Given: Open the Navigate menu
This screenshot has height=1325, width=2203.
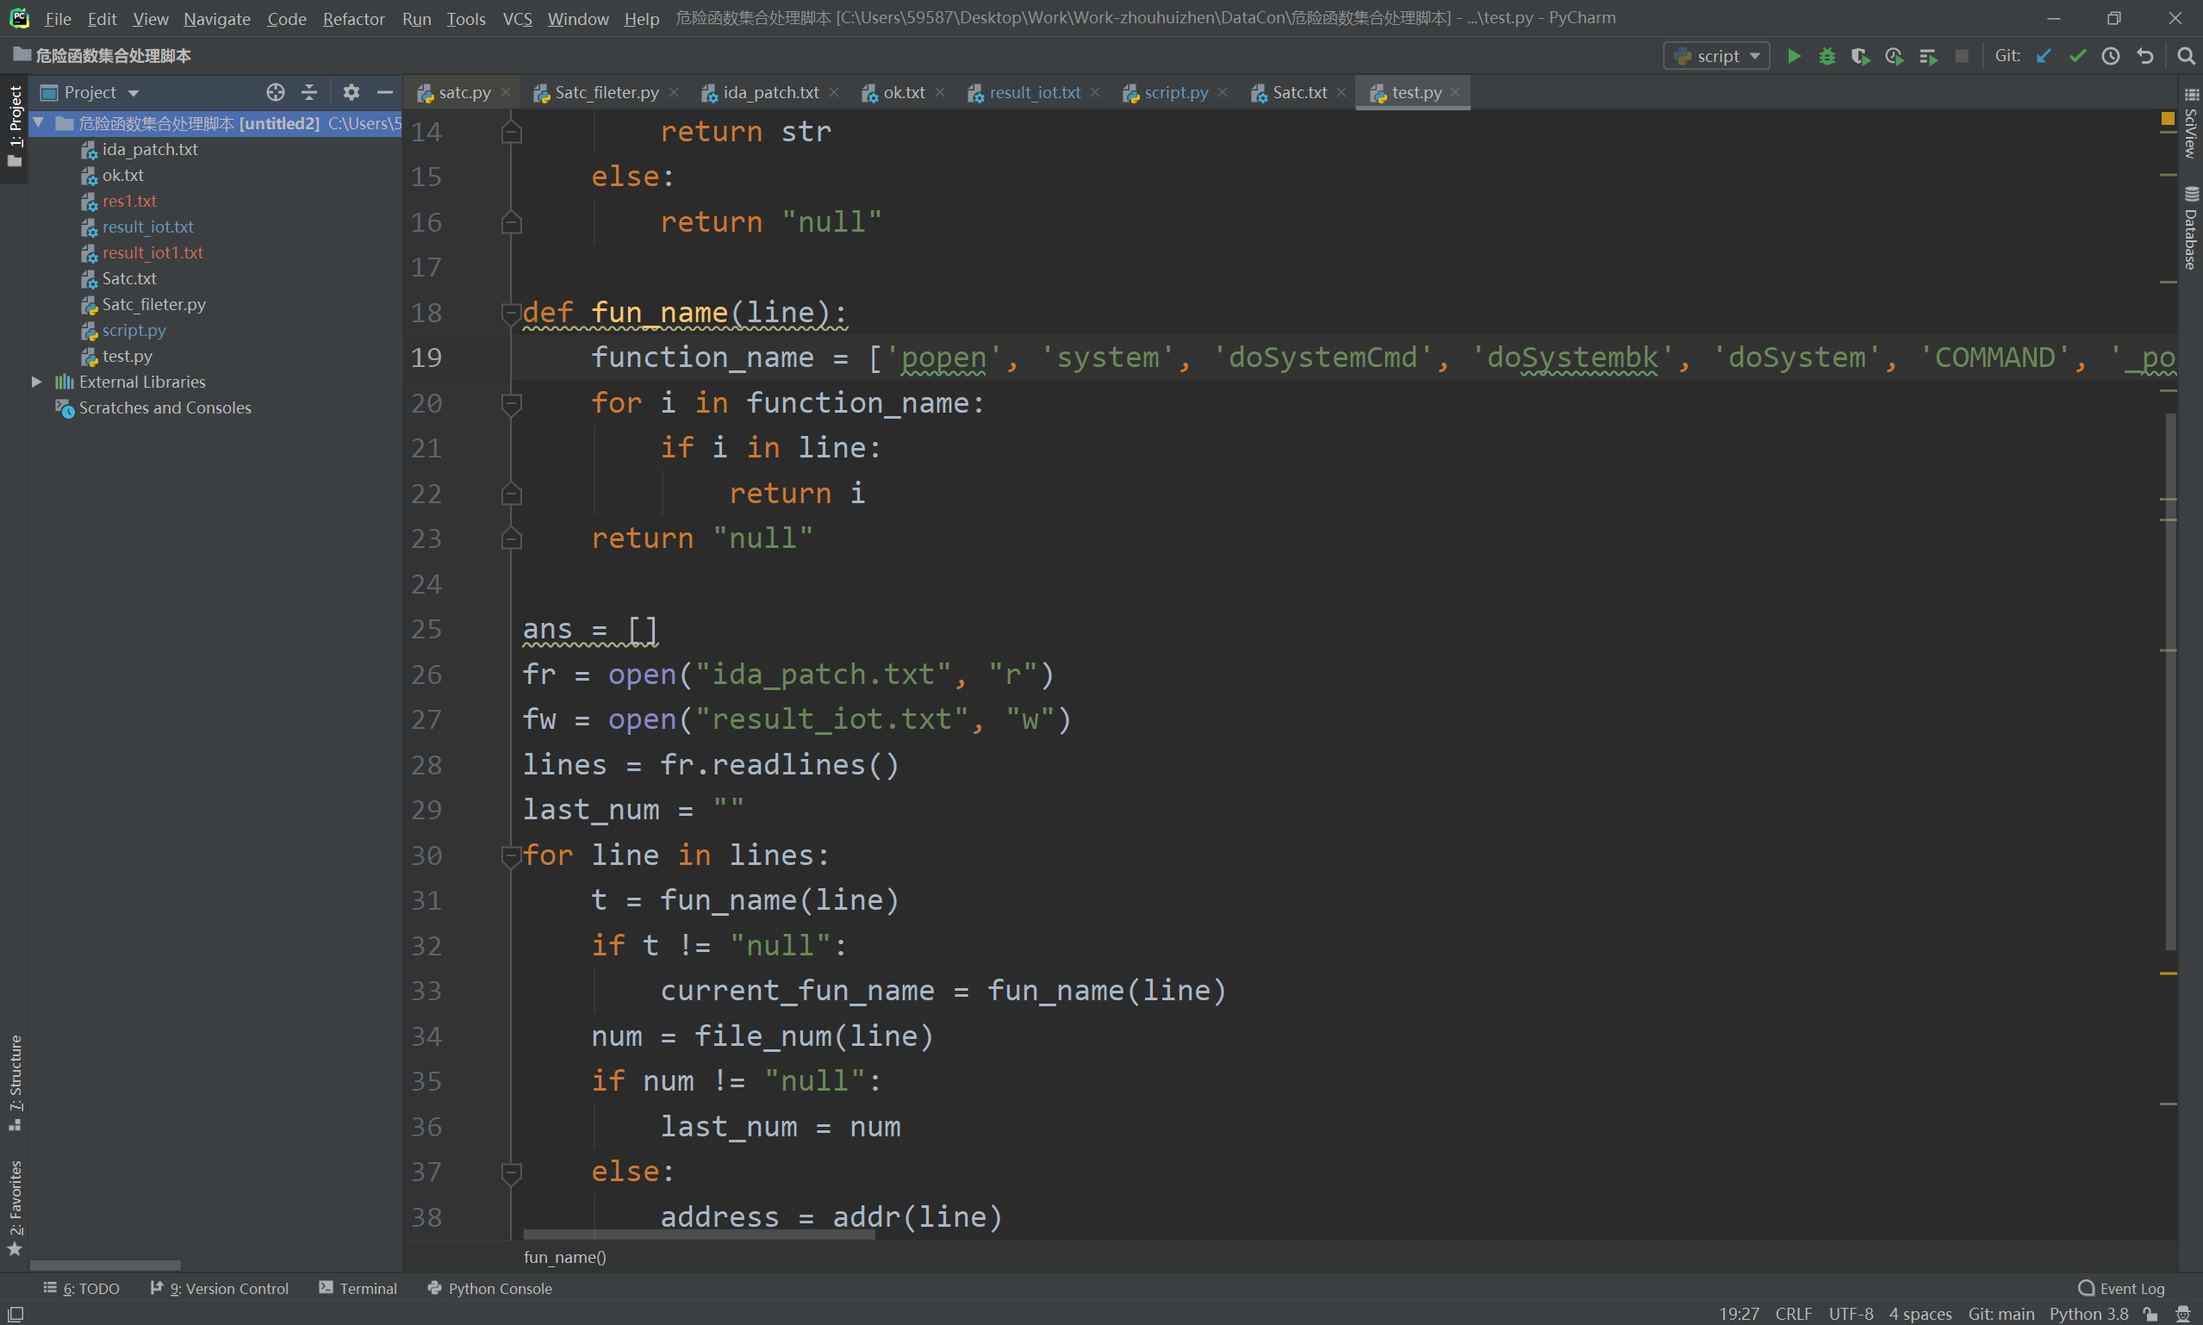Looking at the screenshot, I should [x=217, y=18].
